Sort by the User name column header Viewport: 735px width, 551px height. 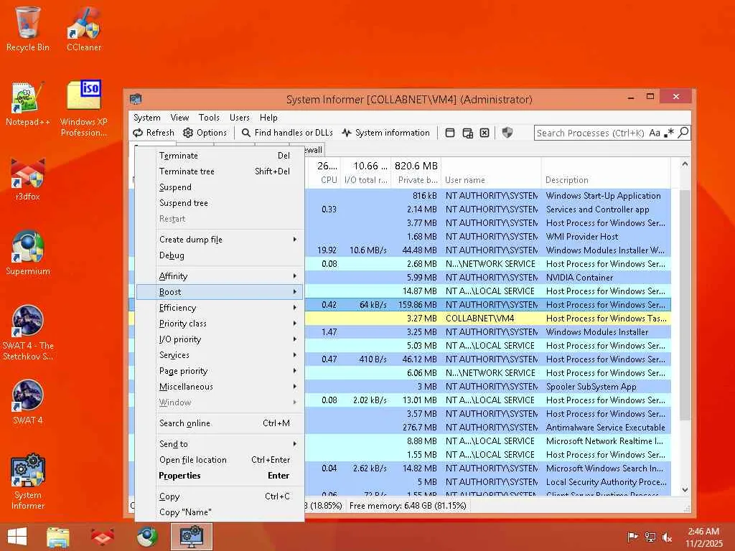click(491, 180)
